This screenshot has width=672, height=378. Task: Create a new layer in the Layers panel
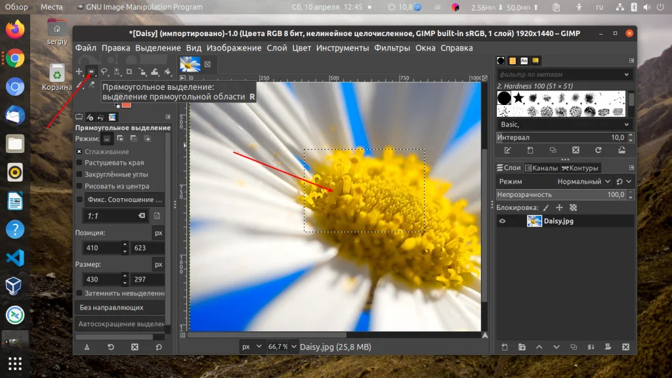pos(503,347)
